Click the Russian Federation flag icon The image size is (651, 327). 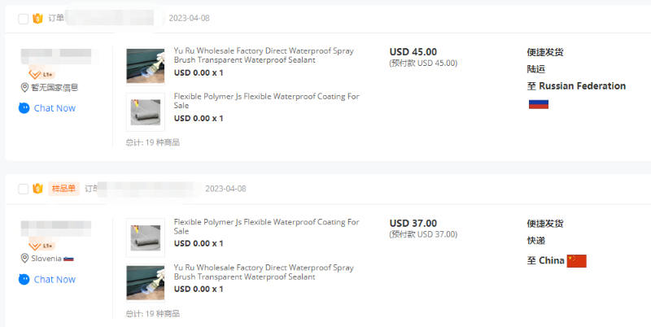click(538, 104)
